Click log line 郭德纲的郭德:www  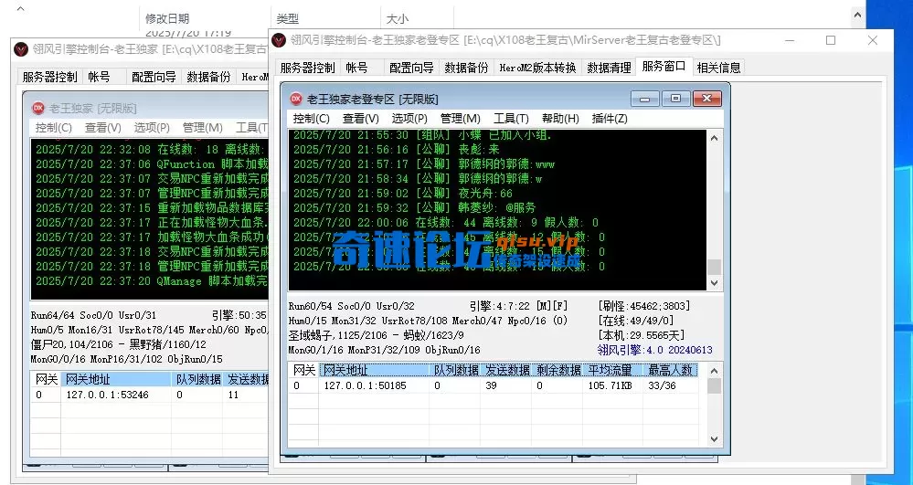coord(424,164)
